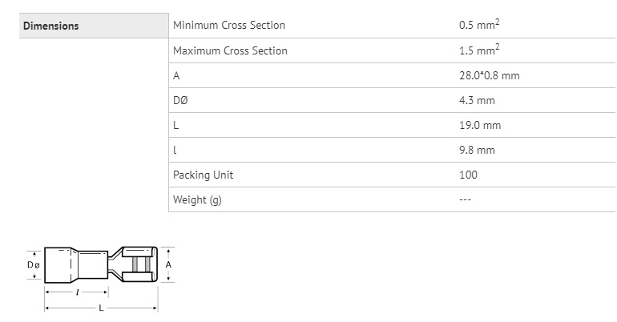Click the packing unit value 100

468,175
